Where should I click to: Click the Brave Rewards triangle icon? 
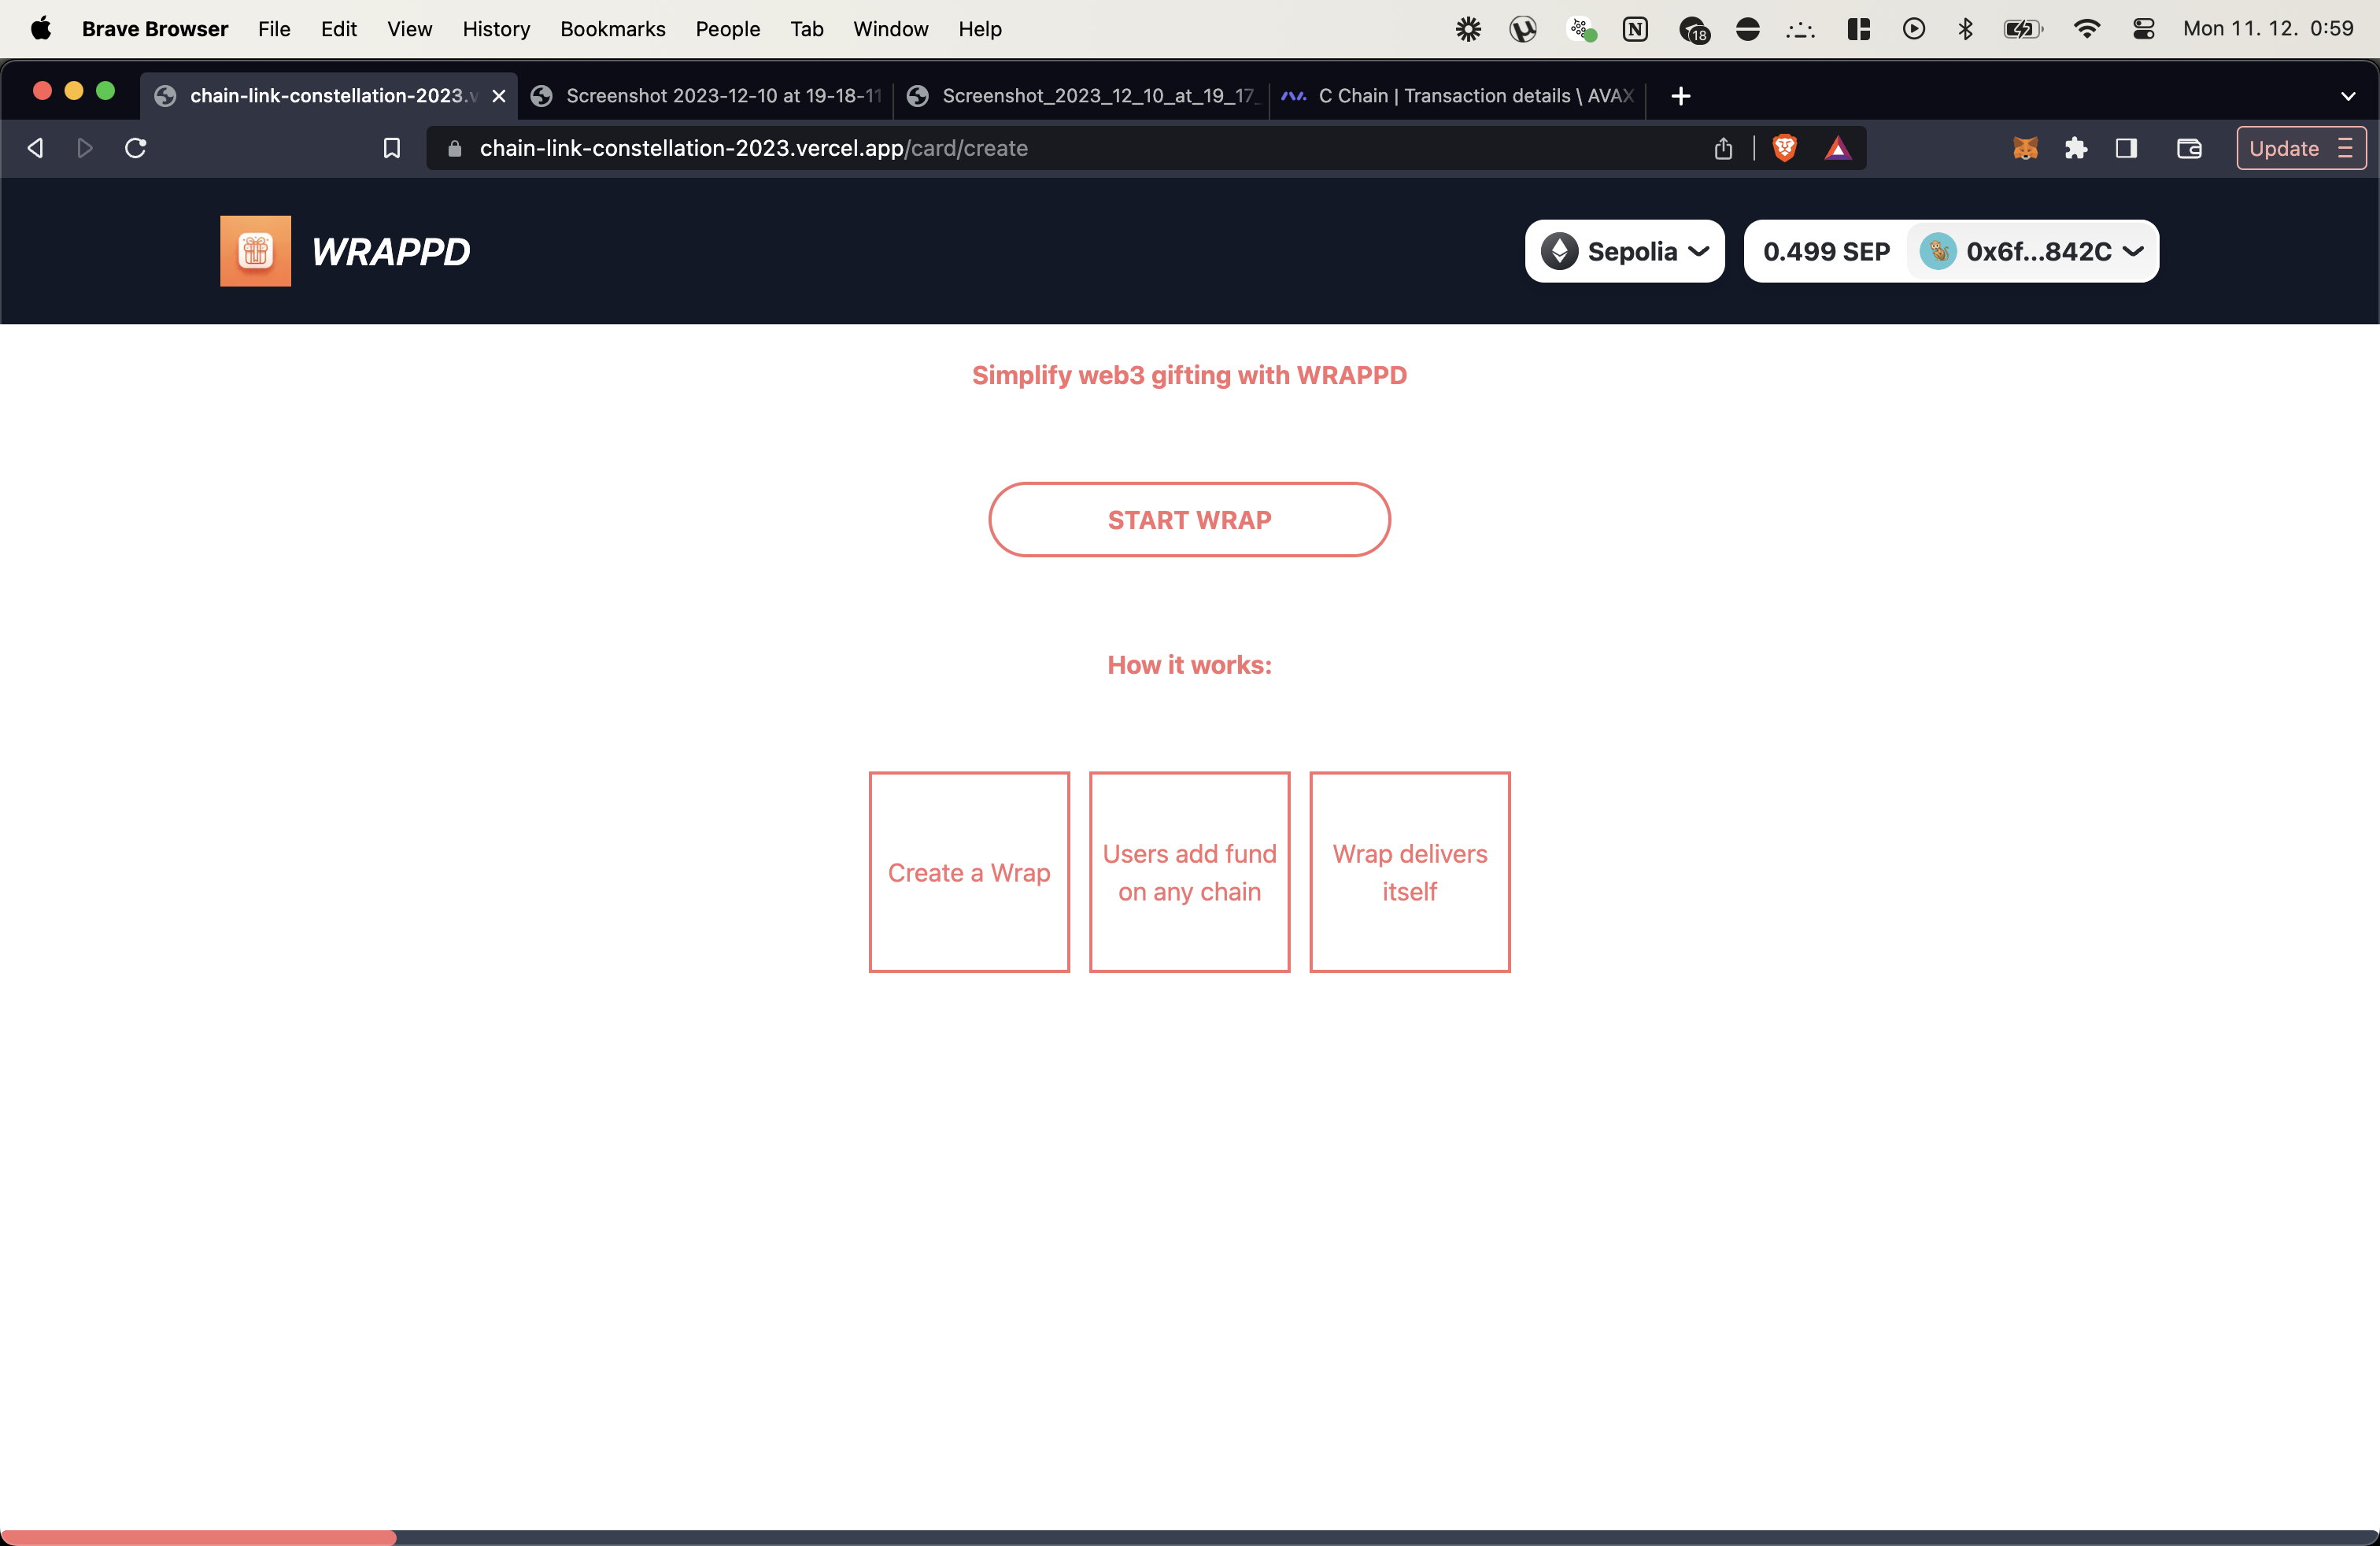coord(1837,148)
